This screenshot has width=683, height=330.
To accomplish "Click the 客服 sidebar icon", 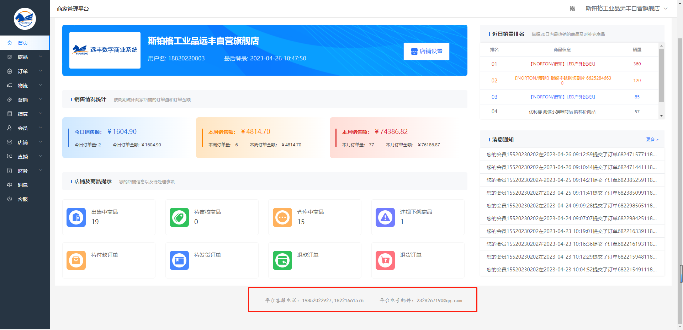I will point(10,199).
